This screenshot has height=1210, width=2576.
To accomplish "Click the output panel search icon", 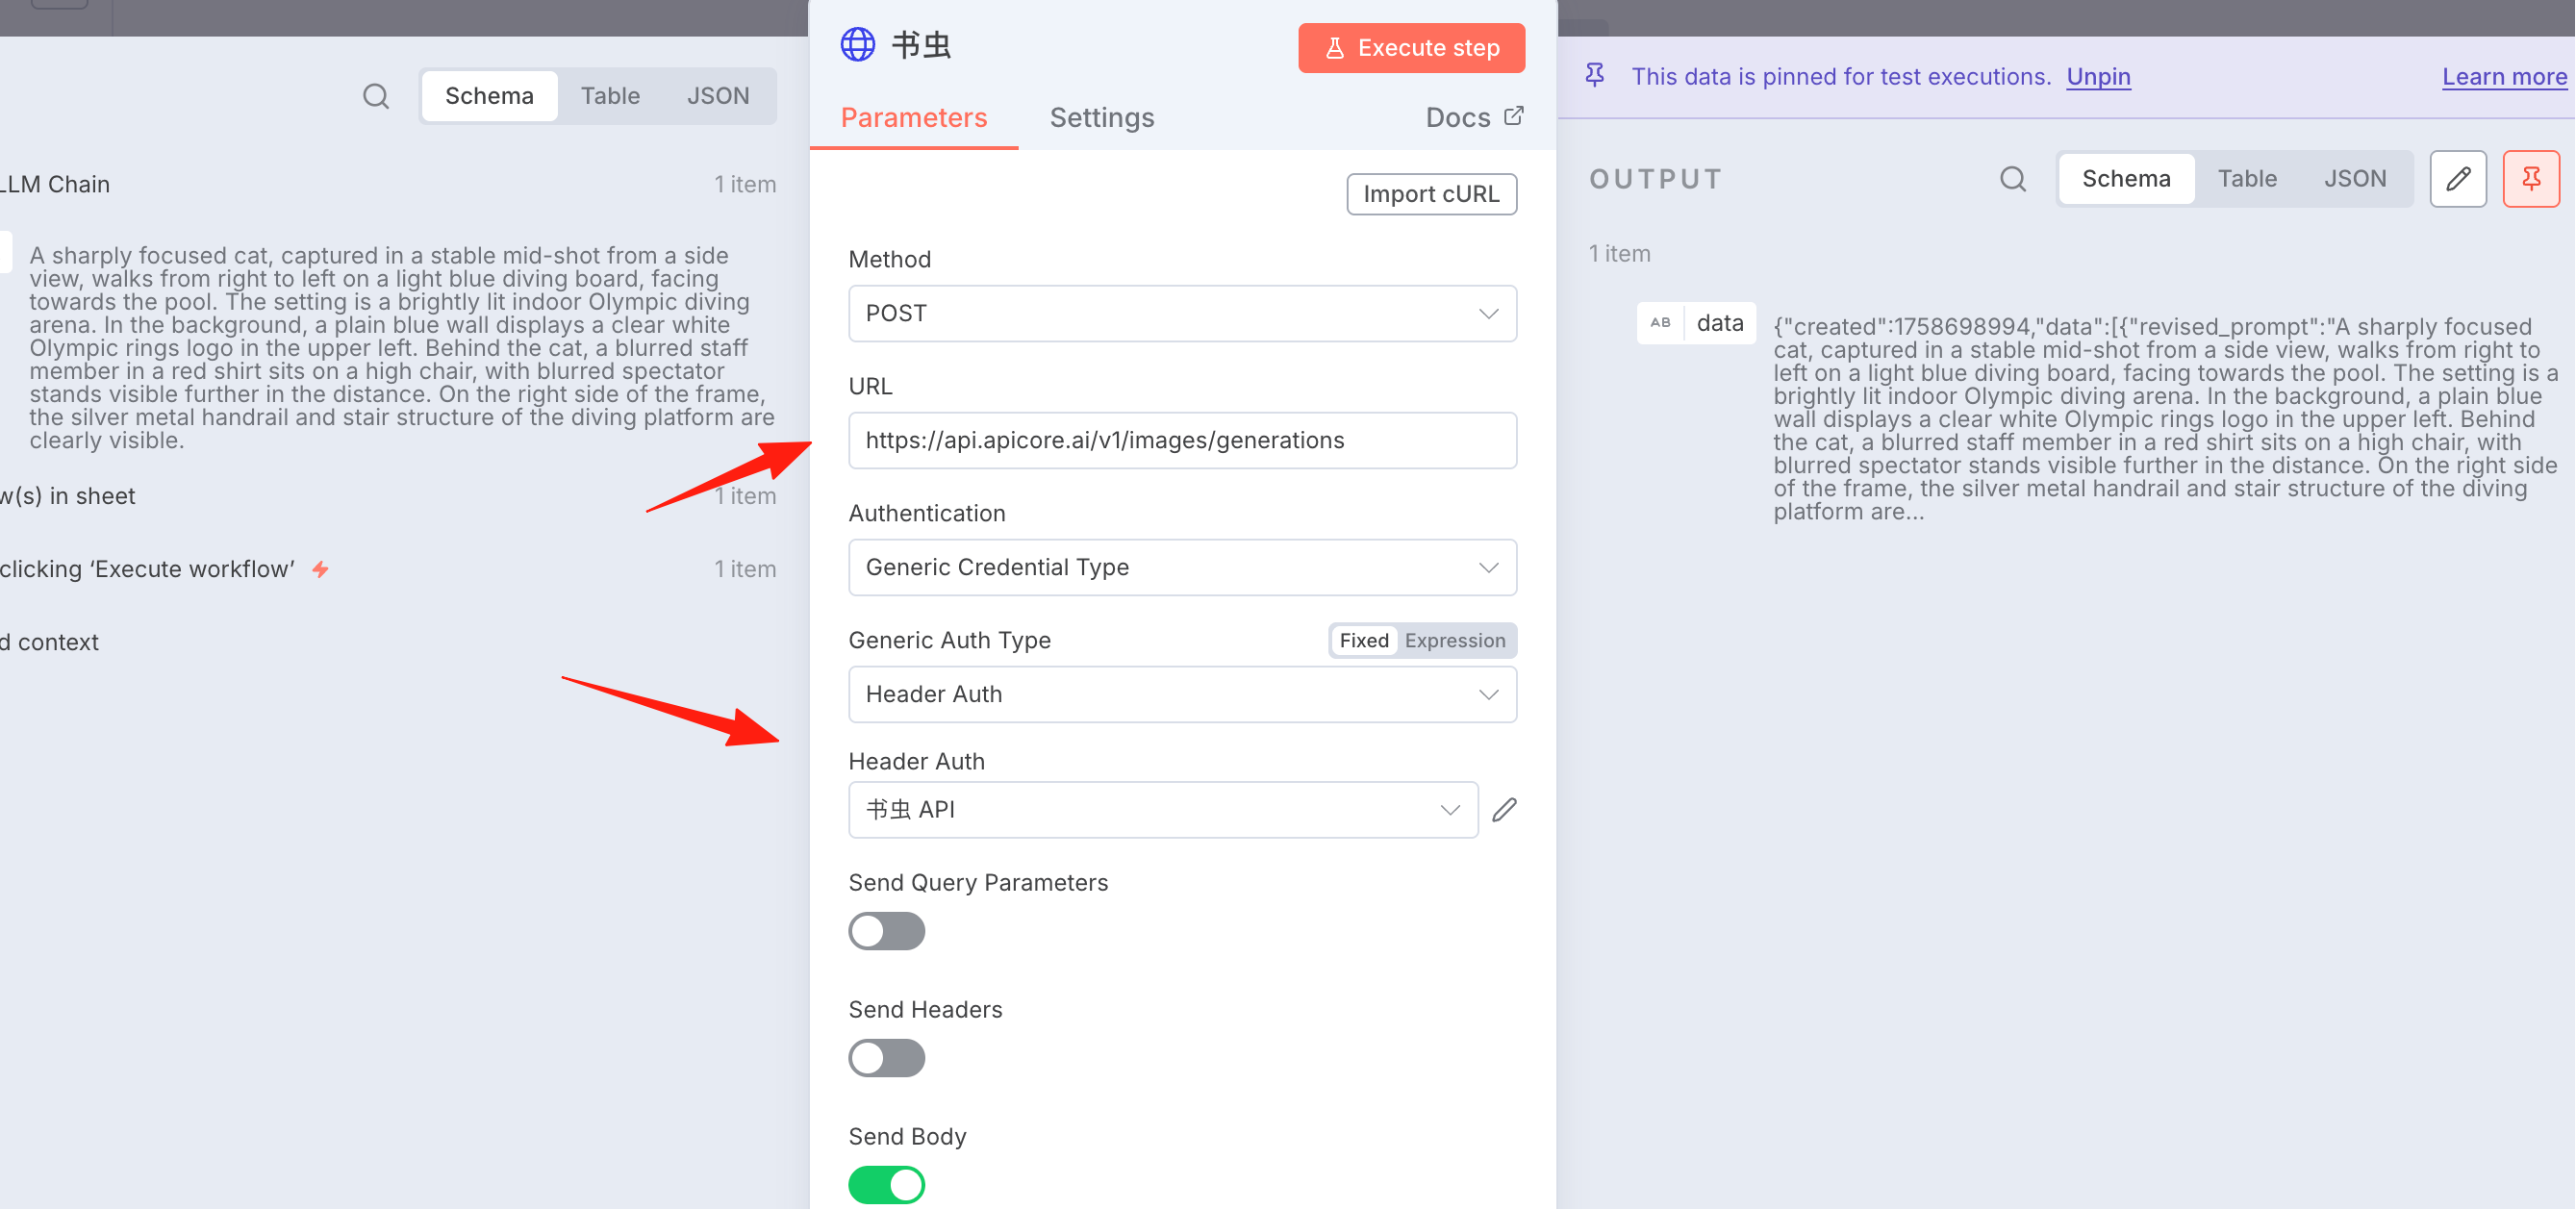I will click(x=2013, y=179).
